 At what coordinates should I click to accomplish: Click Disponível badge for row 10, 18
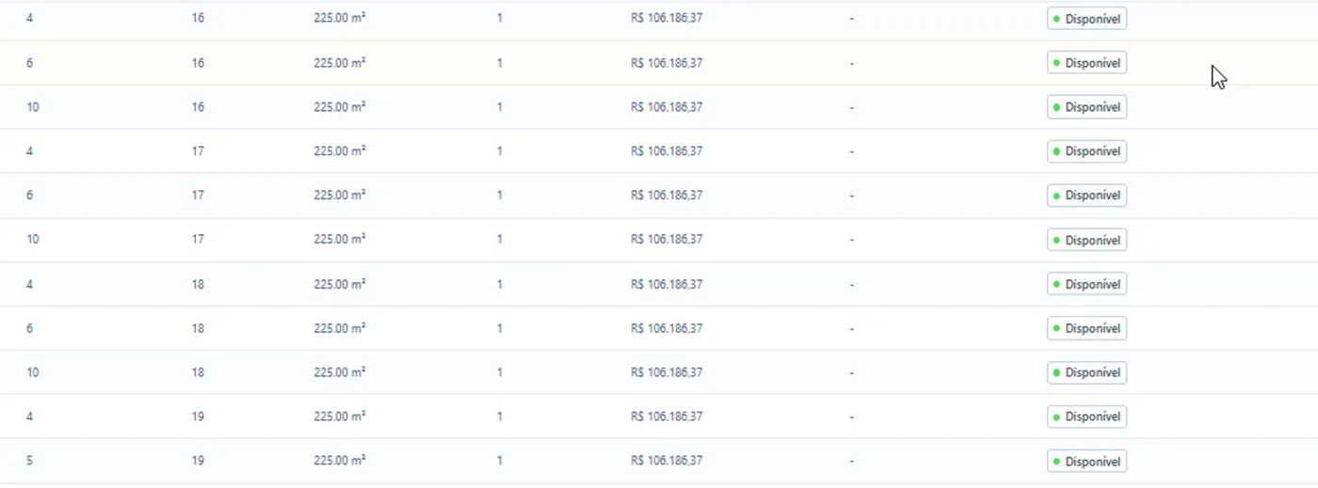click(1086, 372)
